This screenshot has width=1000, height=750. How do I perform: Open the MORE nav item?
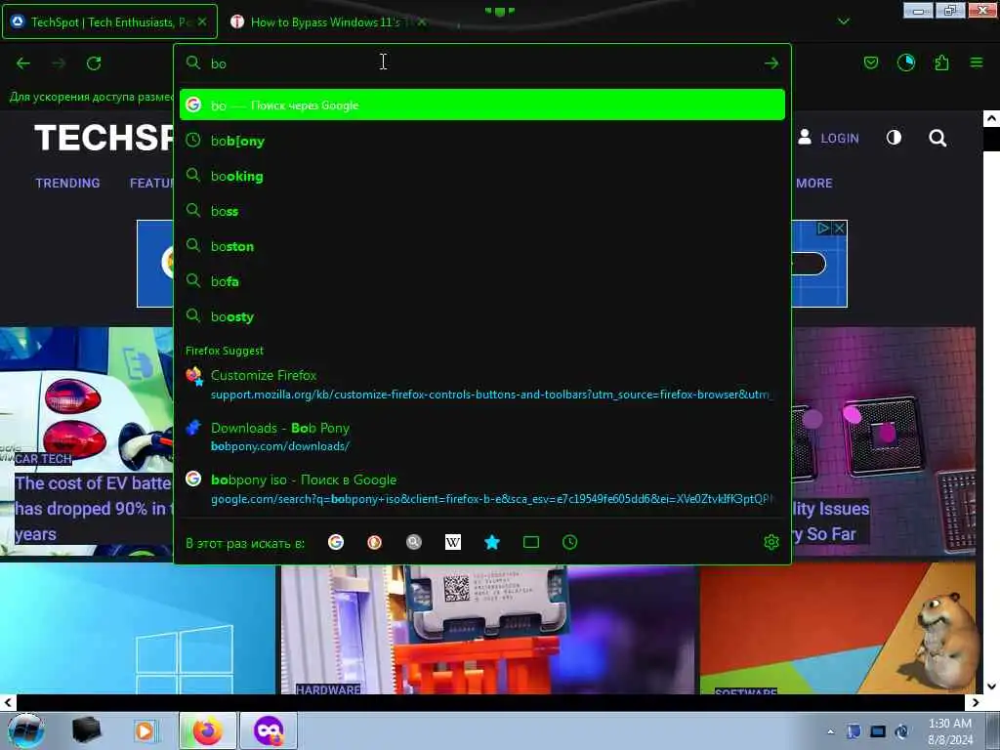pyautogui.click(x=813, y=183)
